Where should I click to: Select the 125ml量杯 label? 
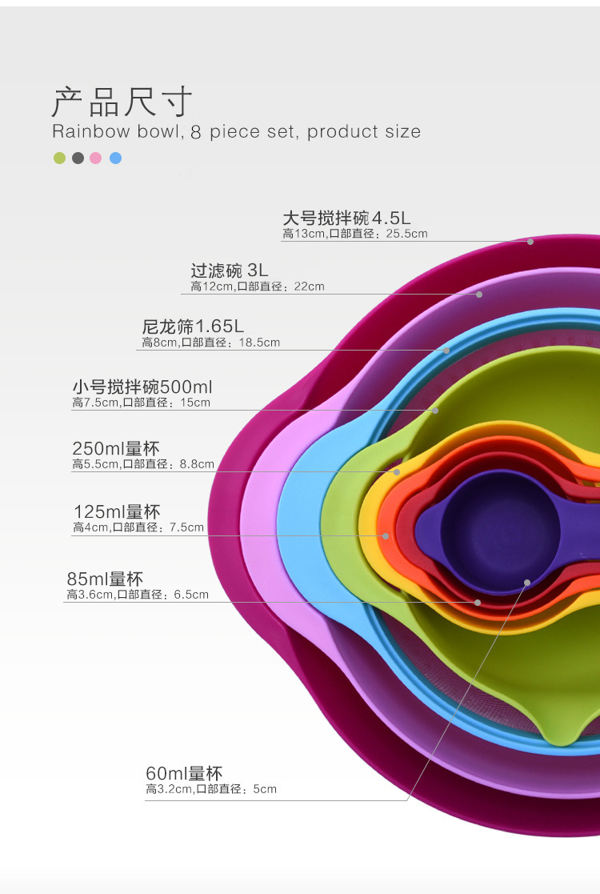click(x=117, y=511)
